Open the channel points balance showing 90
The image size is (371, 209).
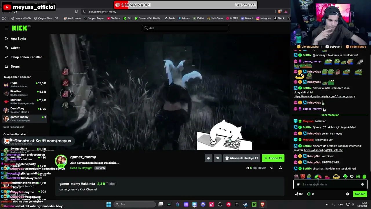click(299, 194)
